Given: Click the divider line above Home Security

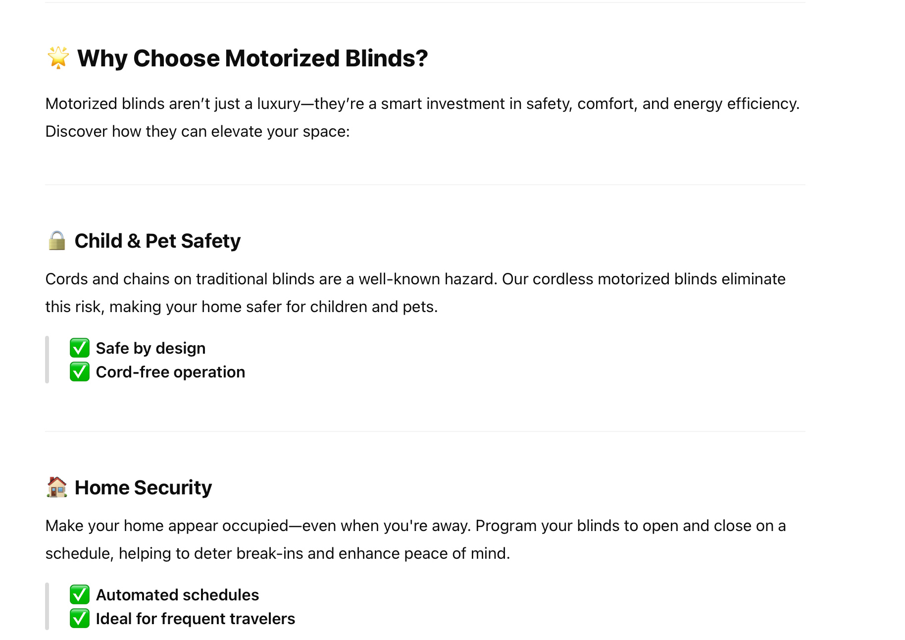Looking at the screenshot, I should tap(425, 431).
